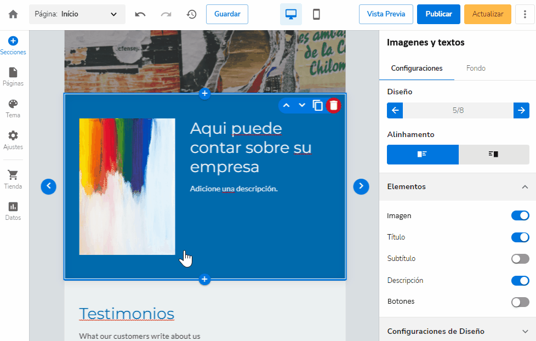Toggle the Imagen element

tap(520, 215)
